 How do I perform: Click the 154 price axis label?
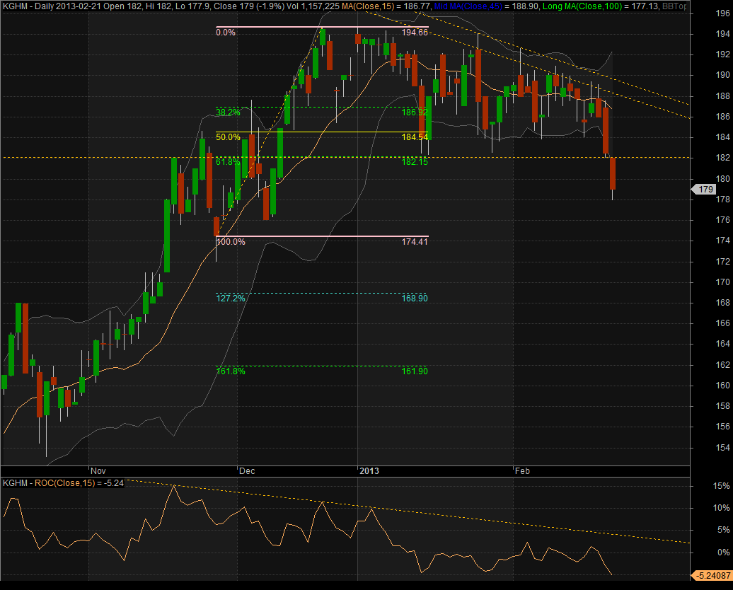point(722,447)
